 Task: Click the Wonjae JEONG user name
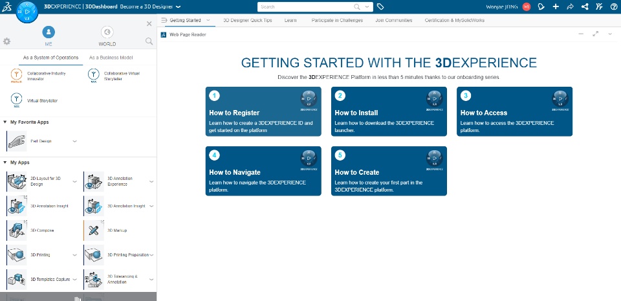(501, 6)
